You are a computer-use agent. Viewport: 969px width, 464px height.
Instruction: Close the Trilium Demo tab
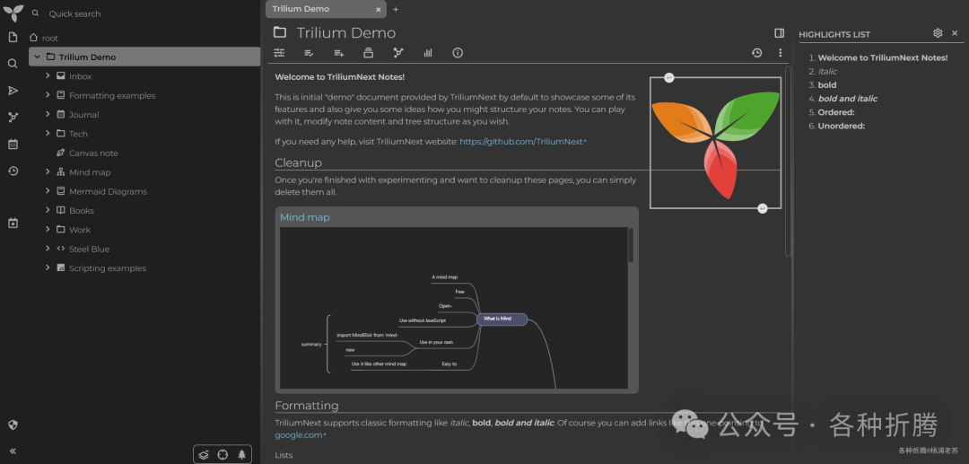[x=379, y=9]
